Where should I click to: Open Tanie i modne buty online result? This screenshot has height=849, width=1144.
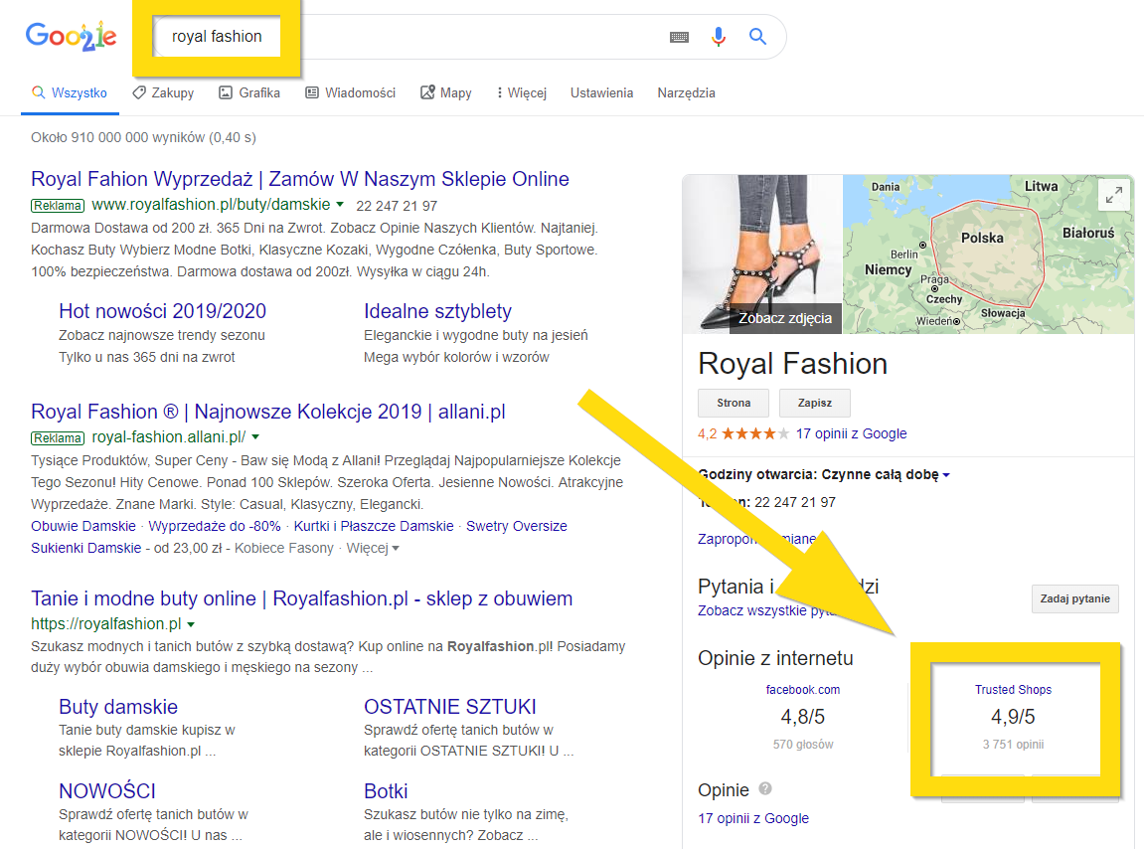[x=301, y=598]
